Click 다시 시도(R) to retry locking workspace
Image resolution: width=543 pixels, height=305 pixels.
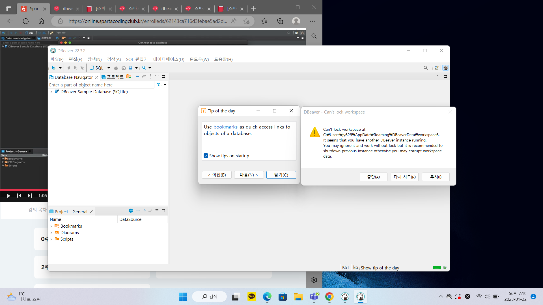pos(405,177)
